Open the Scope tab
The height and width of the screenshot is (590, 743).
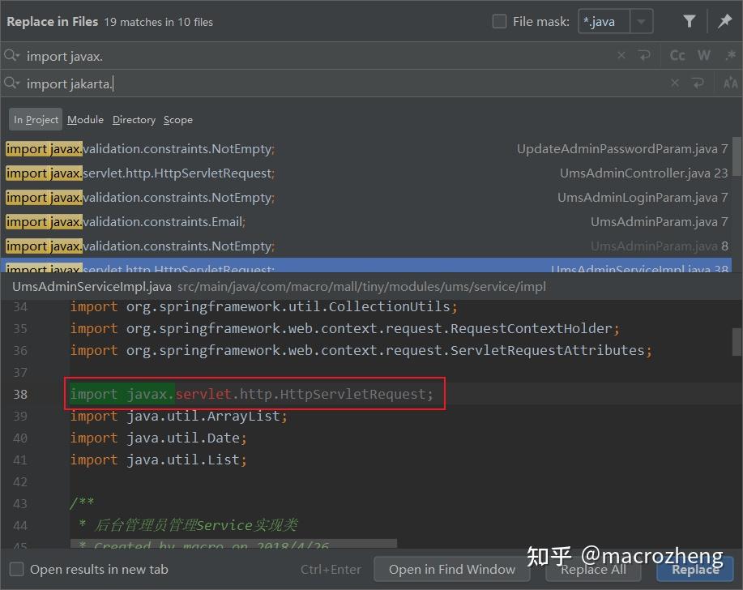click(x=178, y=119)
